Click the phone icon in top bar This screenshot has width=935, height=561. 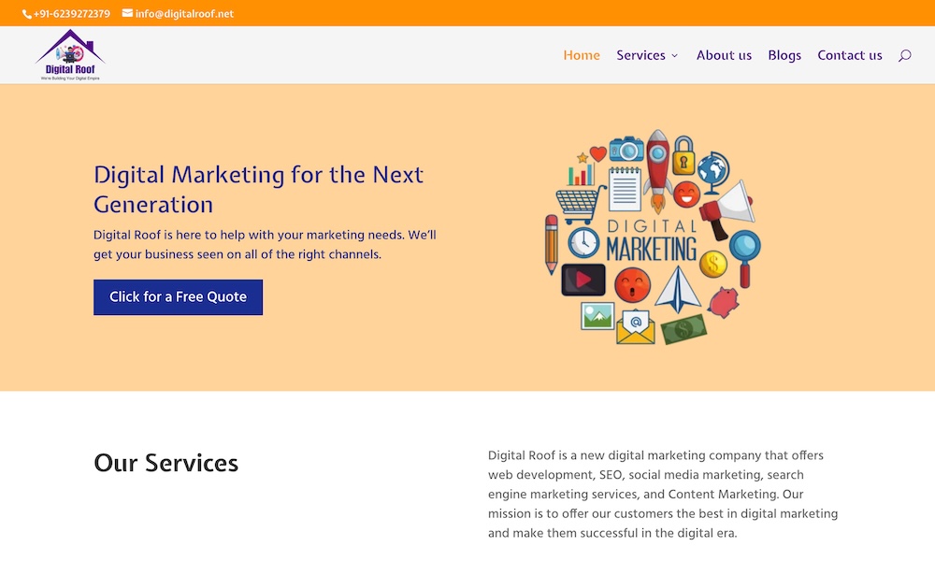click(27, 14)
